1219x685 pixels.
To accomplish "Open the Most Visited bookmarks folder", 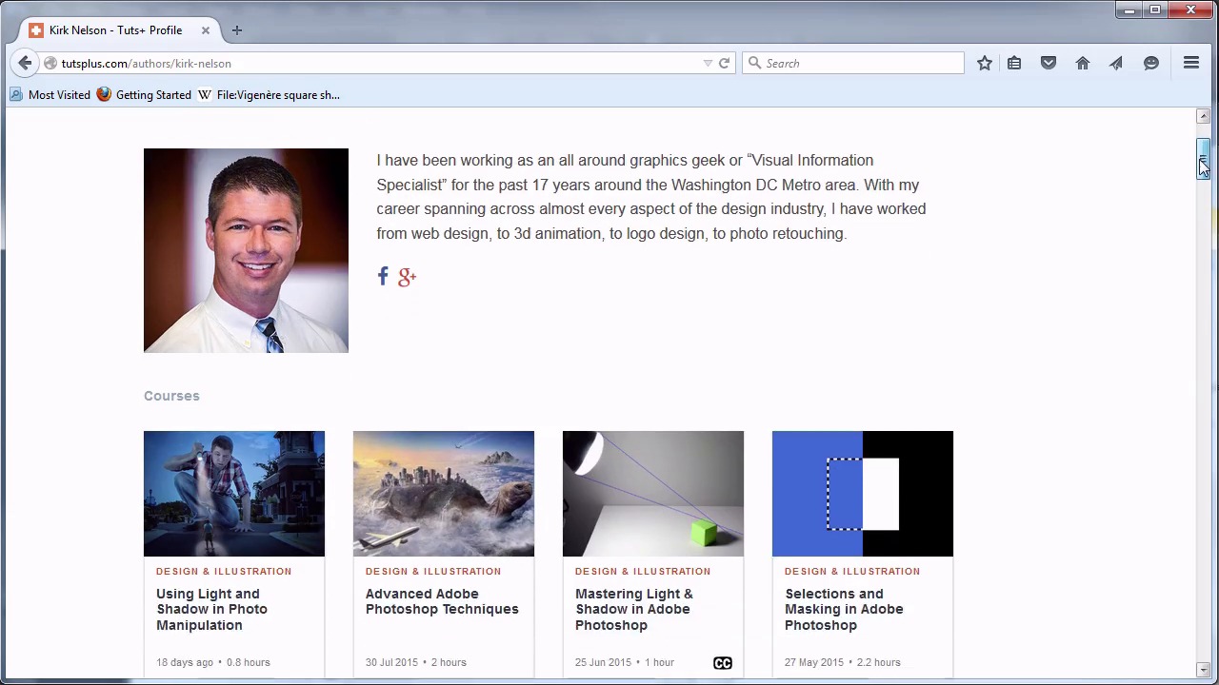I will pos(50,95).
